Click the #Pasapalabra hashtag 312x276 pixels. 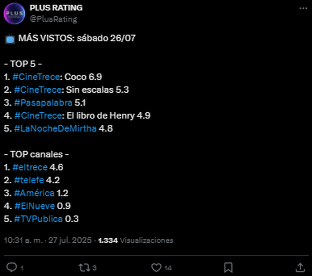tap(43, 103)
